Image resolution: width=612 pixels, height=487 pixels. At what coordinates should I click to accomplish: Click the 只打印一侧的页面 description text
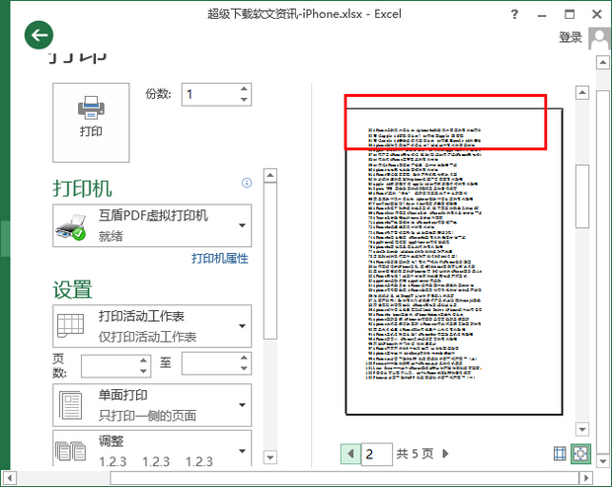click(147, 416)
